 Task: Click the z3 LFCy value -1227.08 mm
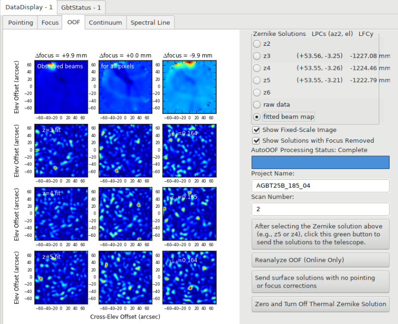click(370, 56)
